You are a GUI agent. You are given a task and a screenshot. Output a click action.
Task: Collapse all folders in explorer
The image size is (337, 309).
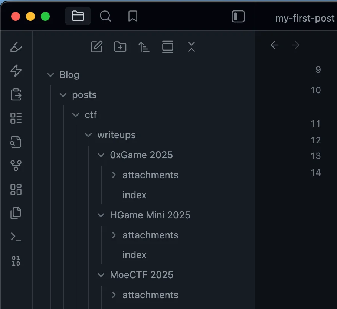pyautogui.click(x=191, y=47)
